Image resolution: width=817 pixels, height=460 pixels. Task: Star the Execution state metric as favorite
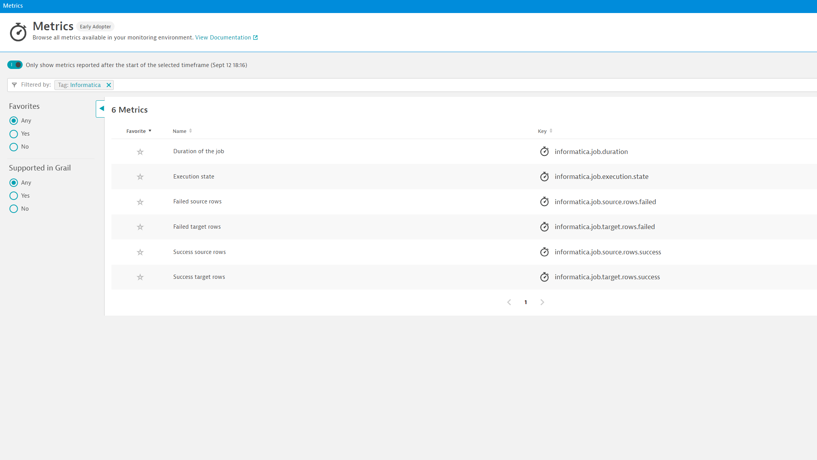pyautogui.click(x=140, y=177)
